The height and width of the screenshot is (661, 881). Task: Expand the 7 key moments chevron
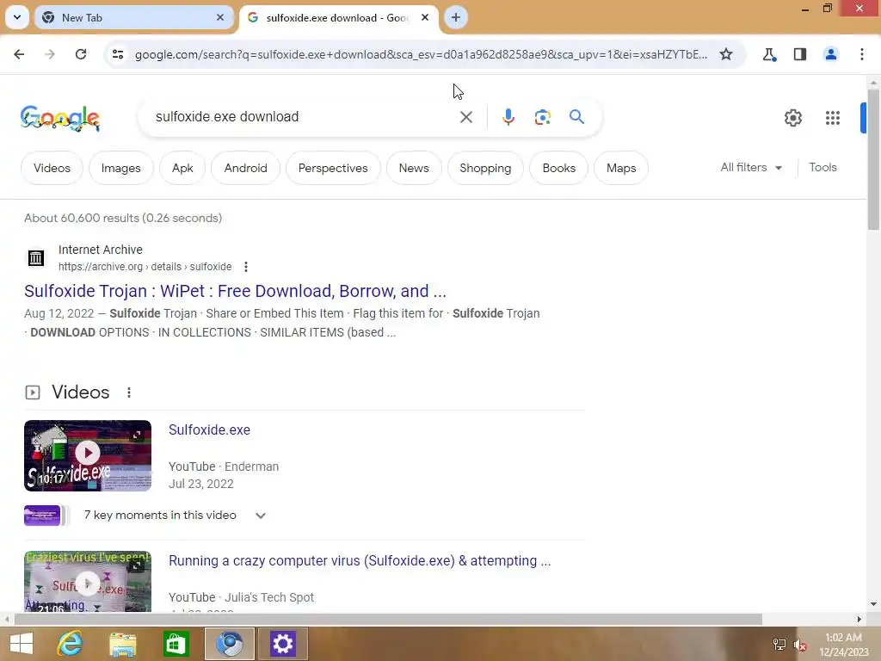[260, 516]
